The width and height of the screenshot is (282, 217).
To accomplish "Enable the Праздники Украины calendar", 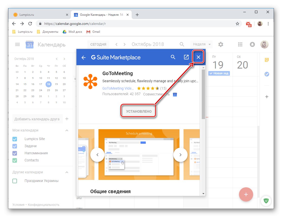I will click(x=14, y=181).
